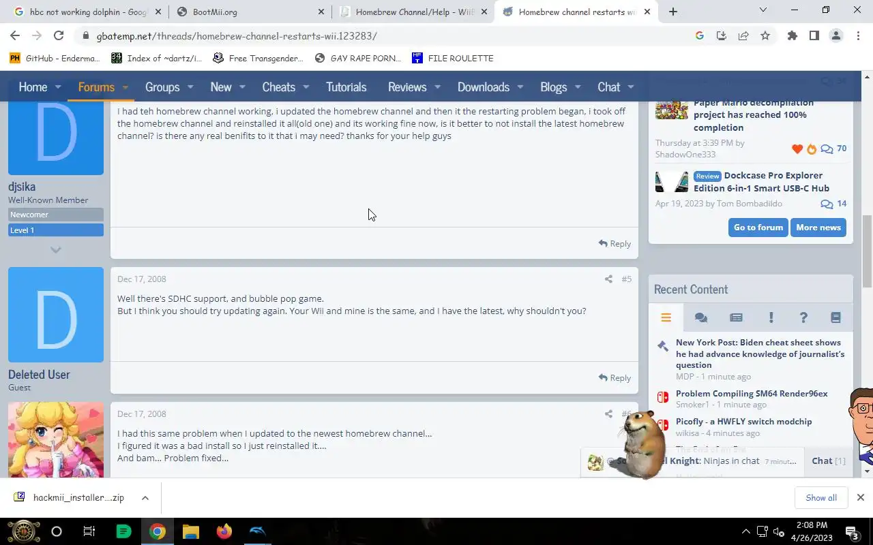Open the Chat [1] bar toggle
The width and height of the screenshot is (873, 545).
(x=828, y=461)
